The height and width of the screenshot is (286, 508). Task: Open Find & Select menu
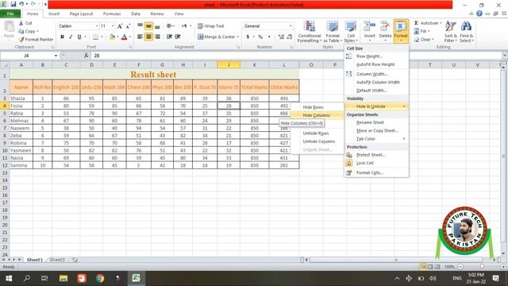point(466,32)
